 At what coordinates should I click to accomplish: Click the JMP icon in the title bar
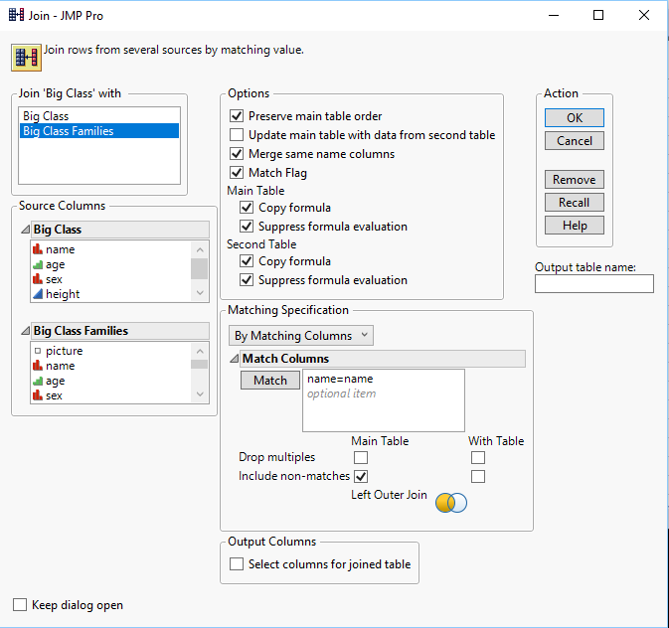click(17, 16)
